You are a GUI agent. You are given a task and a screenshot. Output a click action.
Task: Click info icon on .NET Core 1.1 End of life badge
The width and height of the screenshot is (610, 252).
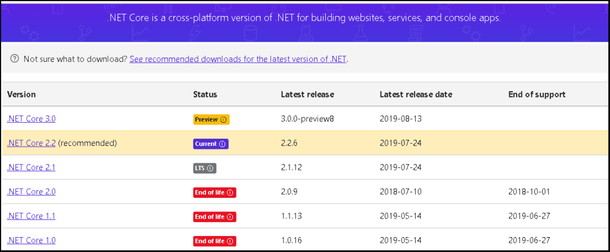point(229,217)
